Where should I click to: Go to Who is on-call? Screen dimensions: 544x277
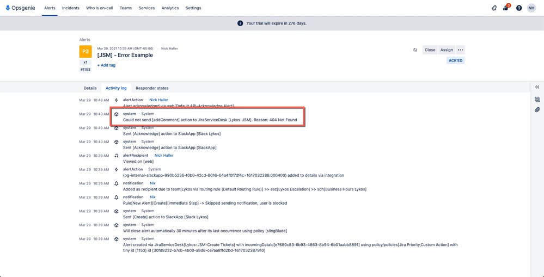click(100, 8)
